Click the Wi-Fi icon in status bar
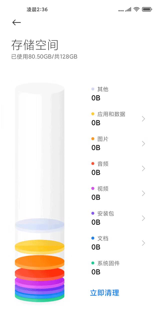This screenshot has height=319, width=160. point(136,9)
